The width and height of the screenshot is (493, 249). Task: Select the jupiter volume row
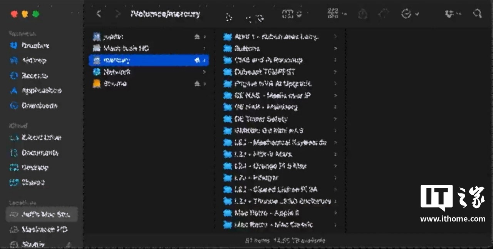(149, 37)
